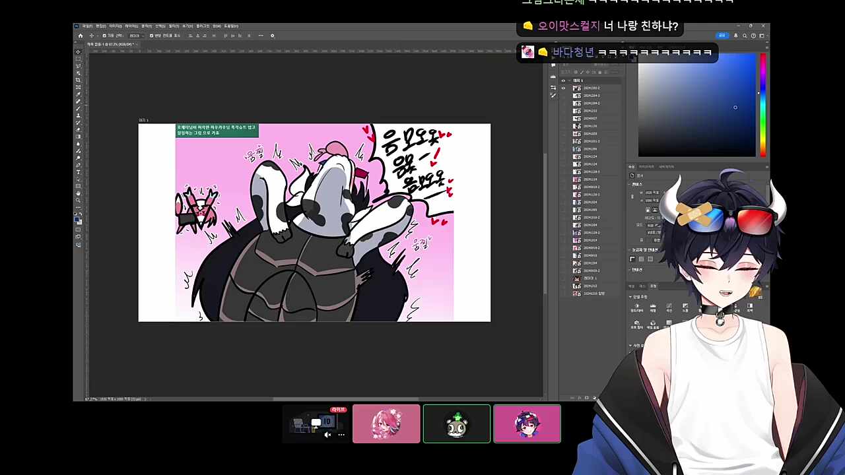This screenshot has width=845, height=475.
Task: Expand the 사전 설정 section
Action: (630, 345)
